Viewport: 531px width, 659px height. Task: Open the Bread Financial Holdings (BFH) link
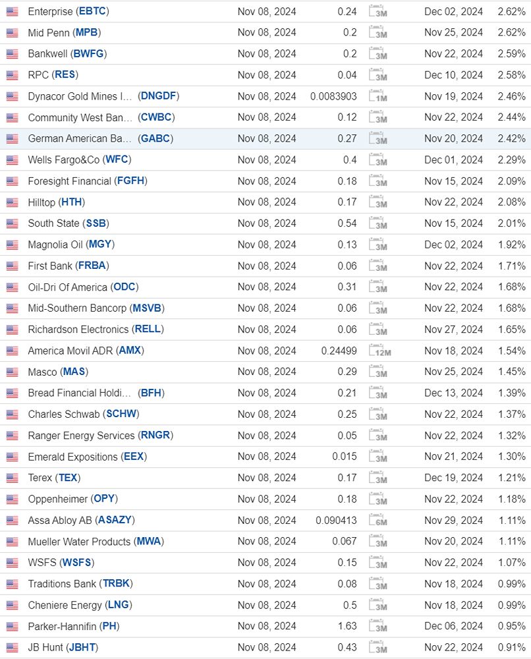(96, 393)
